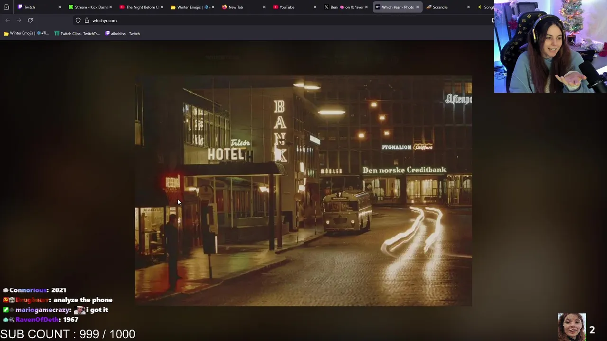The height and width of the screenshot is (341, 607).
Task: Click the browser back arrow
Action: click(x=8, y=20)
